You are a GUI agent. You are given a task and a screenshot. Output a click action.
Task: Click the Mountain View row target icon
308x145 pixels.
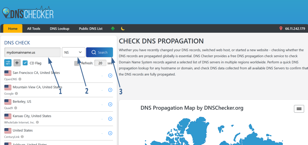pyautogui.click(x=110, y=90)
